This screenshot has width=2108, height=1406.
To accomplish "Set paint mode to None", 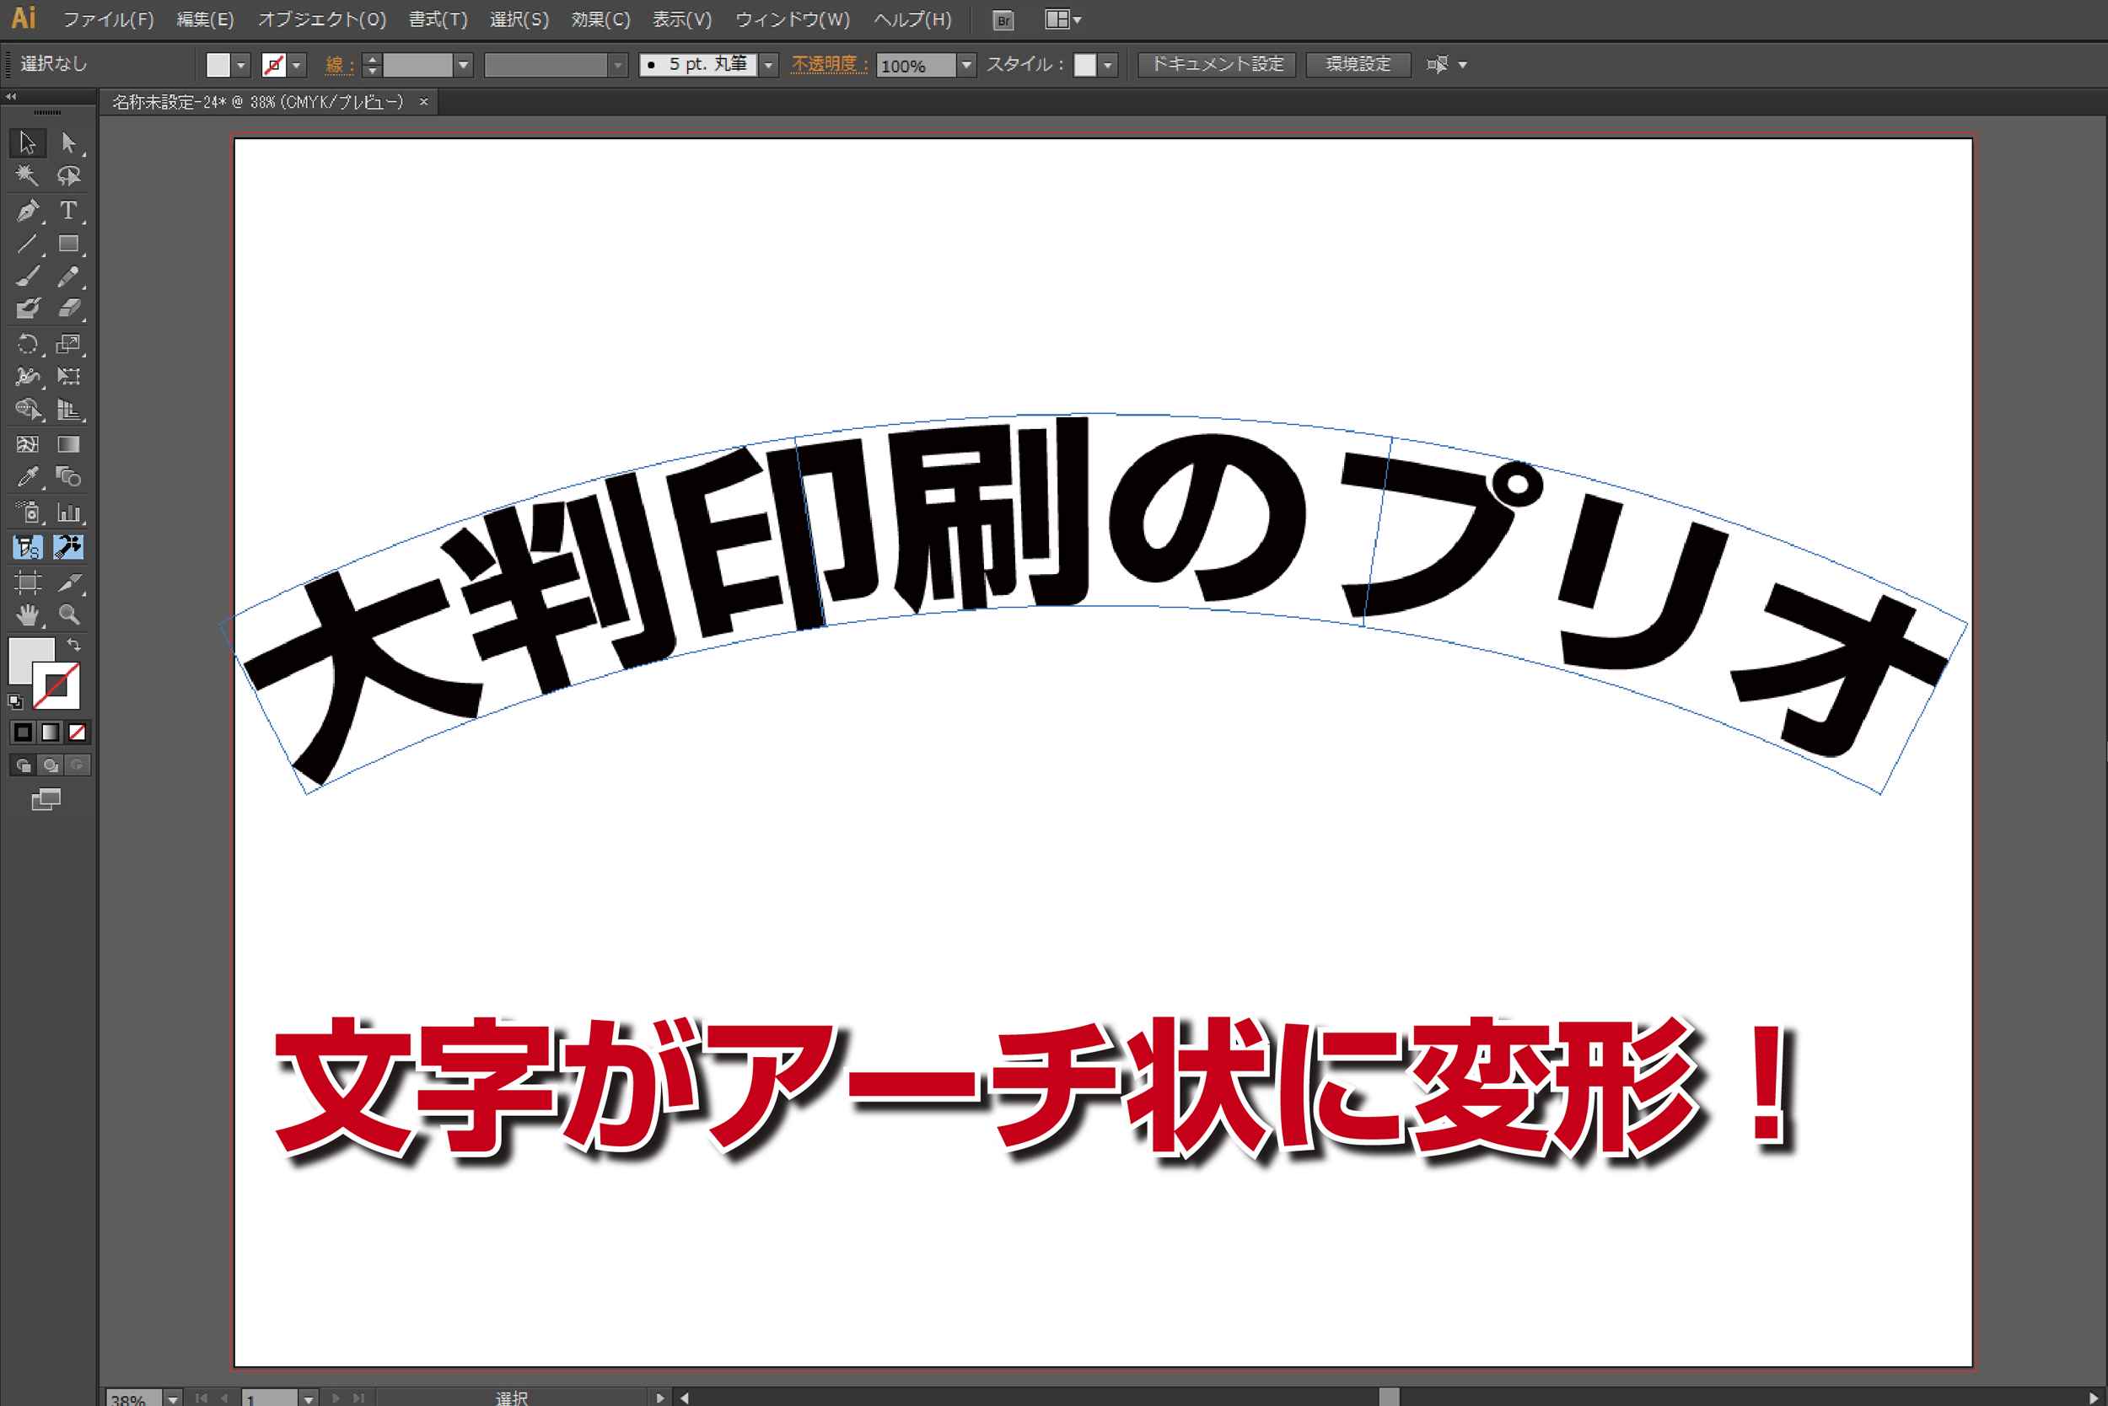I will click(77, 733).
